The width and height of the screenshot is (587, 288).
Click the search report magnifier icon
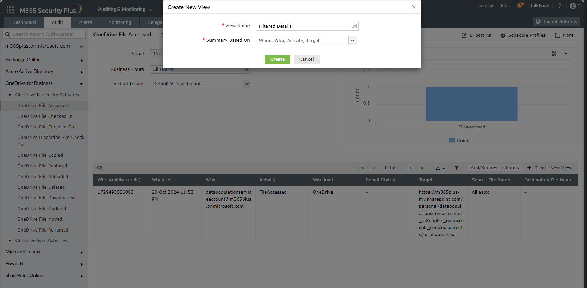click(x=7, y=34)
